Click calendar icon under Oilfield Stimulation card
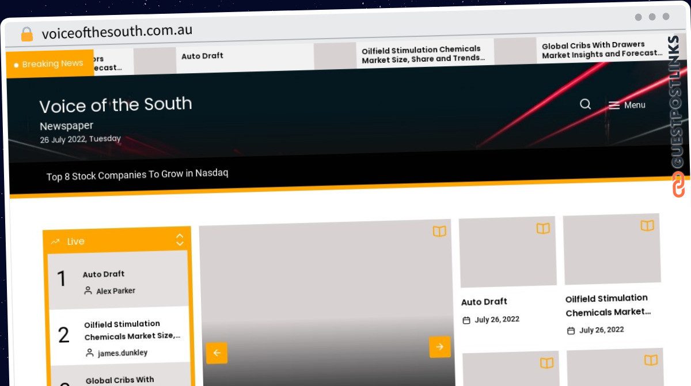The width and height of the screenshot is (691, 386). (571, 331)
